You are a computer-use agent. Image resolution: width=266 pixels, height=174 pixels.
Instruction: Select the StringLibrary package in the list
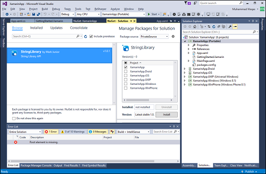click(x=59, y=55)
